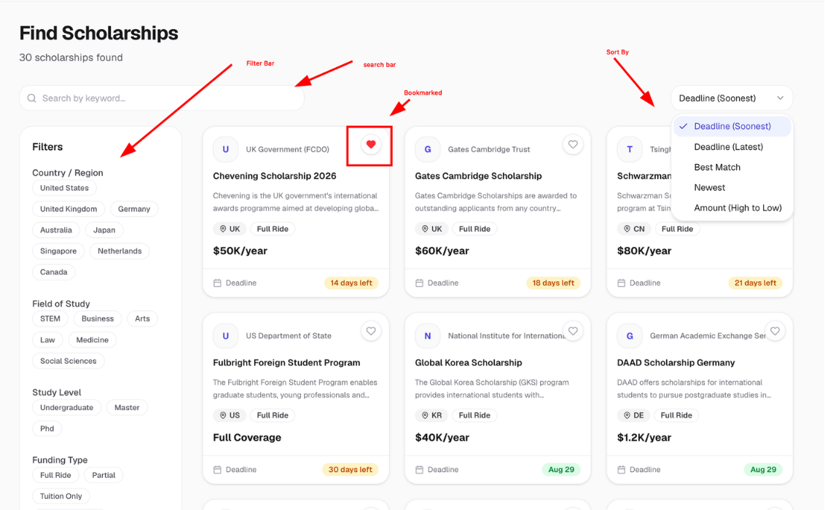Open the Gates Cambridge Scholarship title link
825x510 pixels.
[478, 176]
